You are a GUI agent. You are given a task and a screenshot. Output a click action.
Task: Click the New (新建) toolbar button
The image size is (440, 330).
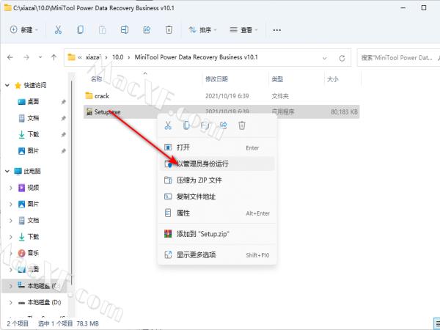[24, 30]
